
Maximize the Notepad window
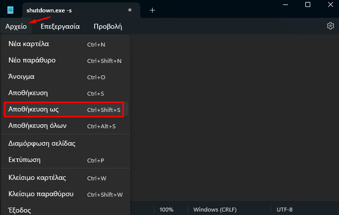click(308, 4)
